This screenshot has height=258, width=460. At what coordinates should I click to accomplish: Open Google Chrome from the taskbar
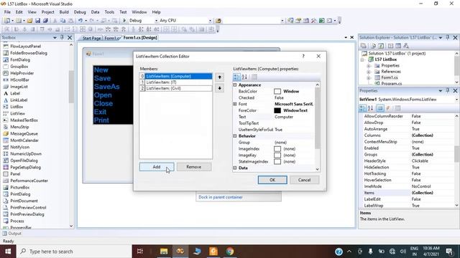[x=230, y=252]
